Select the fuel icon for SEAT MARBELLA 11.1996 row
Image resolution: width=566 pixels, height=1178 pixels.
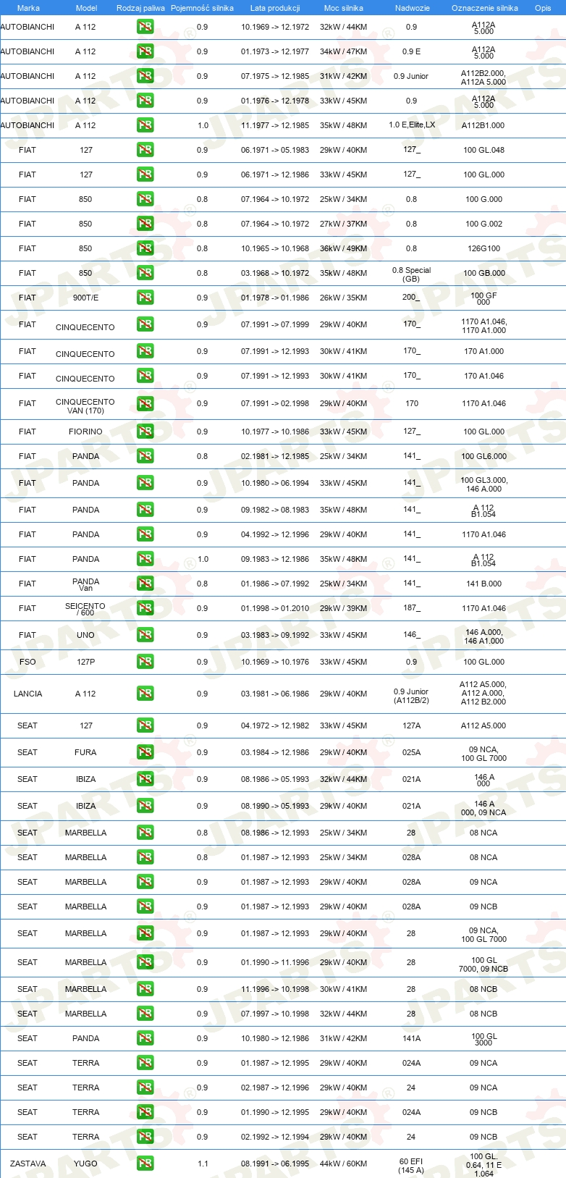coord(145,989)
